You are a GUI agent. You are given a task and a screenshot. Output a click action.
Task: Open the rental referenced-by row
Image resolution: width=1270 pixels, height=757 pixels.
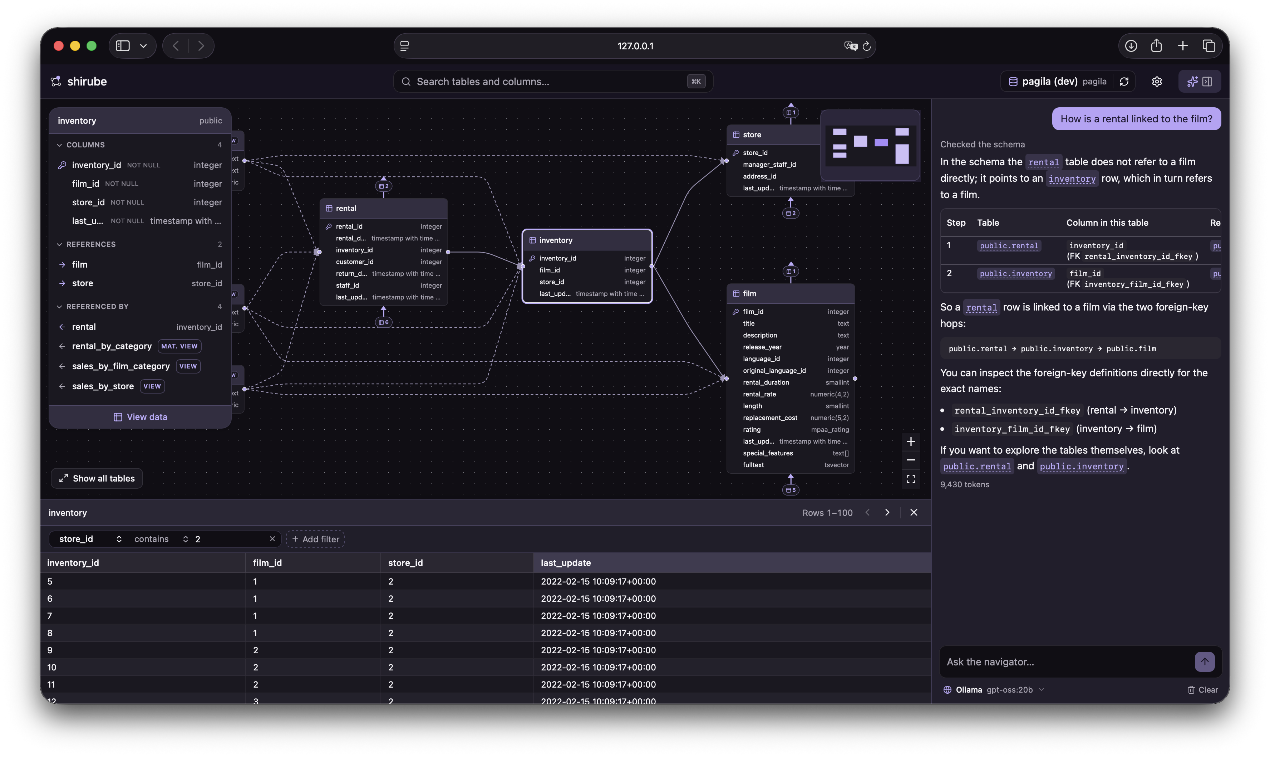click(x=140, y=327)
